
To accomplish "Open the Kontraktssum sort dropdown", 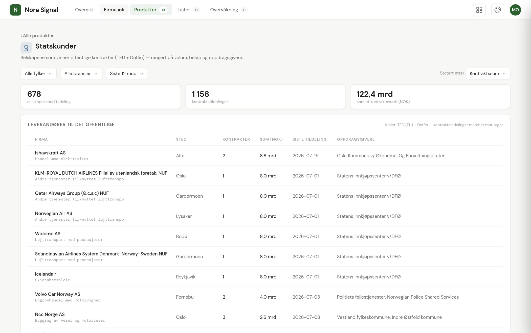I will pos(488,73).
